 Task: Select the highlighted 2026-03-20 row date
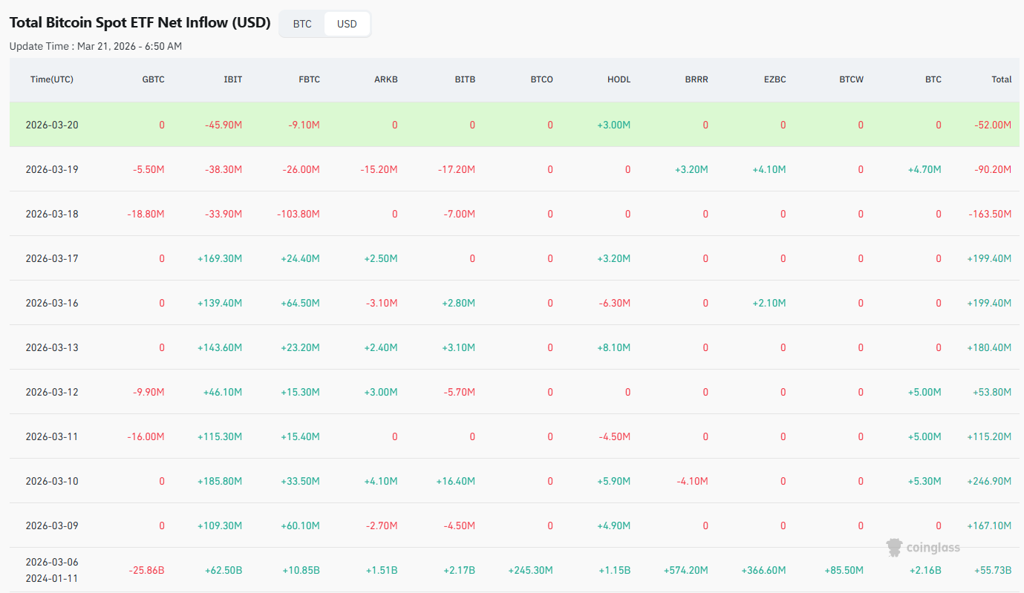[x=52, y=125]
